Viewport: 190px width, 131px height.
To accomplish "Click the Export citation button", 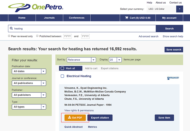I will (x=100, y=118).
